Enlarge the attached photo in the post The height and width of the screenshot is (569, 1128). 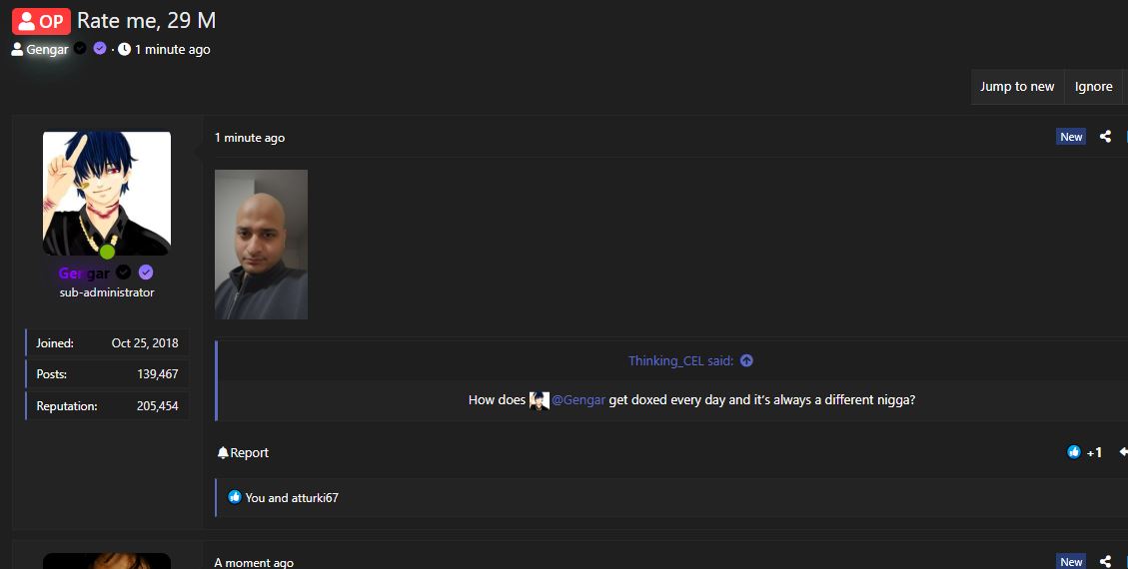tap(261, 245)
